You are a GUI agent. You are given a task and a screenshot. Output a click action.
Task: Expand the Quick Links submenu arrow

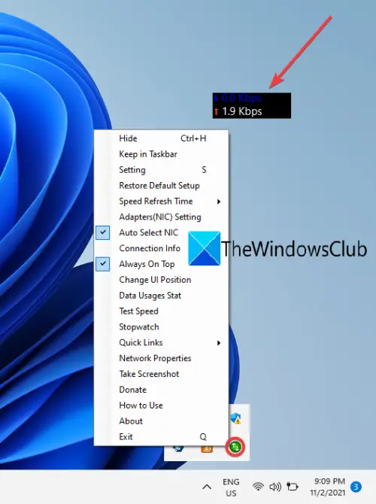click(x=219, y=342)
